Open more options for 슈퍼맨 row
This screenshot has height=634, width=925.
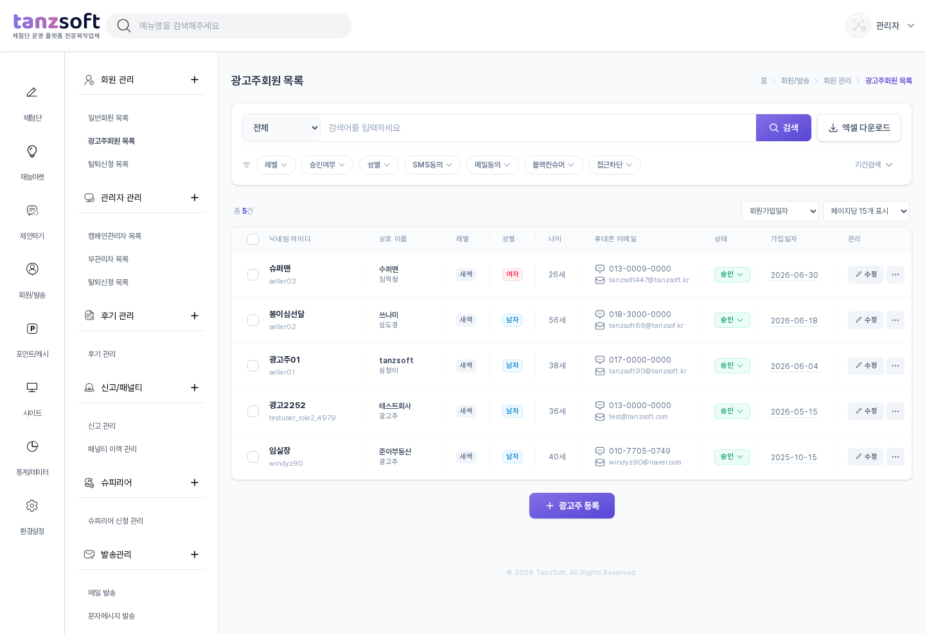pyautogui.click(x=895, y=275)
